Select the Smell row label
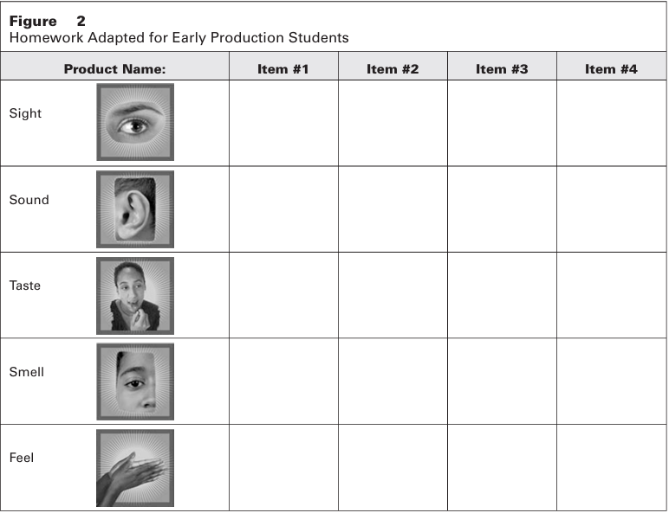Screen dimensions: 669x513 tap(27, 372)
